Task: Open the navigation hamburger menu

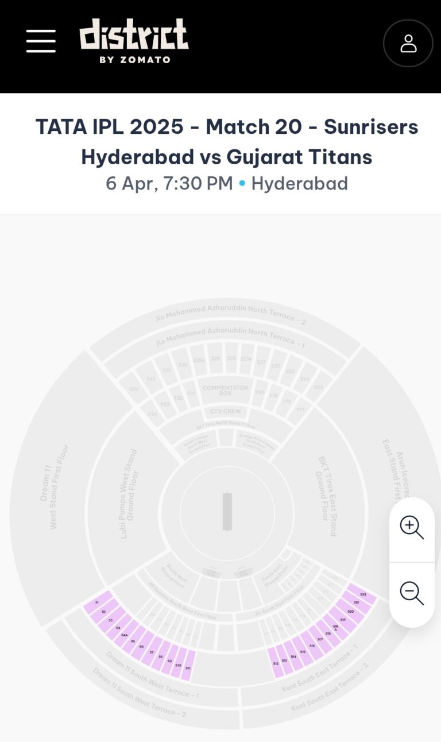Action: coord(40,41)
